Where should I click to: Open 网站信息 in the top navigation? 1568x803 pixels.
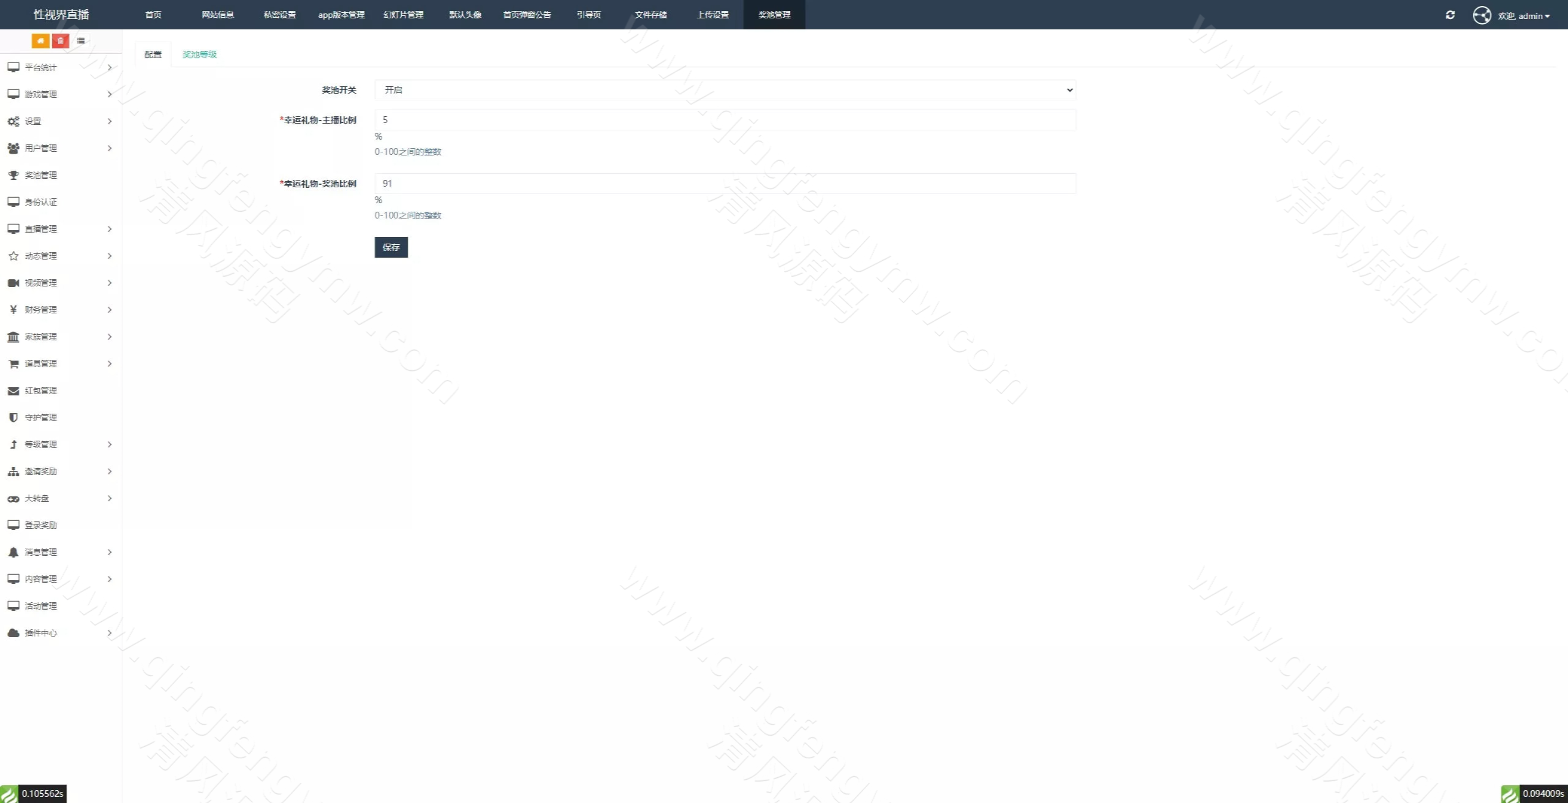[217, 15]
